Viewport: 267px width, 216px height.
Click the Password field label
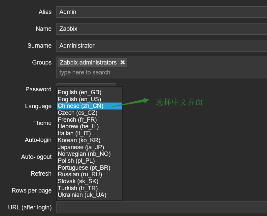coord(39,89)
